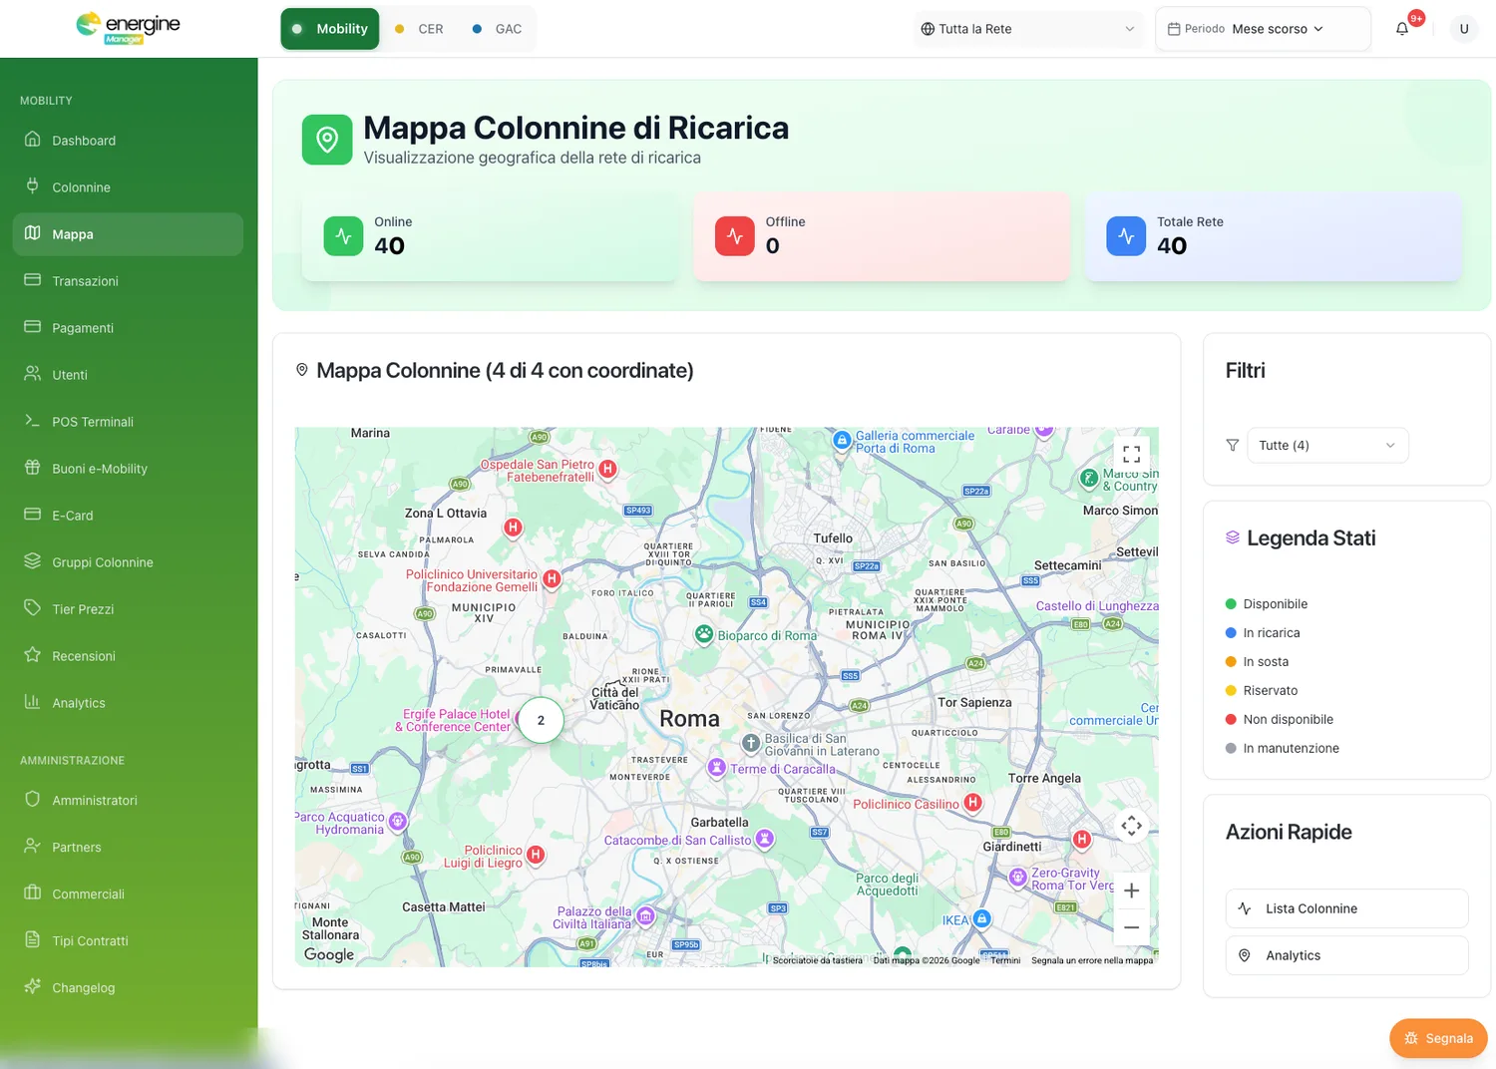1496x1069 pixels.
Task: Click Bioparco di Roma map marker
Action: click(x=704, y=634)
